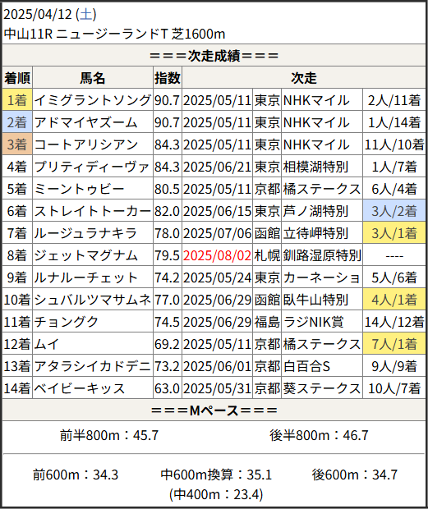
Task: Click horse name ルージュラナキラ
Action: click(x=85, y=233)
